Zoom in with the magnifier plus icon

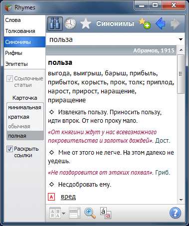click(90, 213)
